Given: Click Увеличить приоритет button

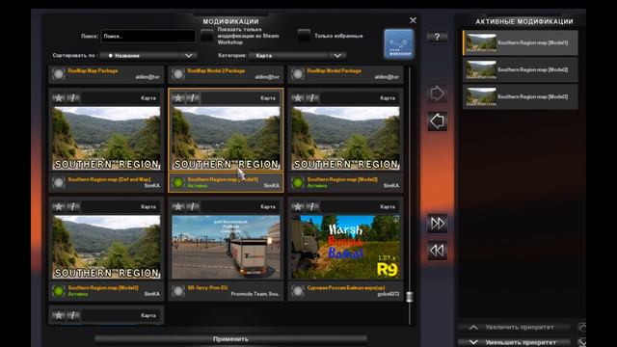Looking at the screenshot, I should click(x=514, y=328).
